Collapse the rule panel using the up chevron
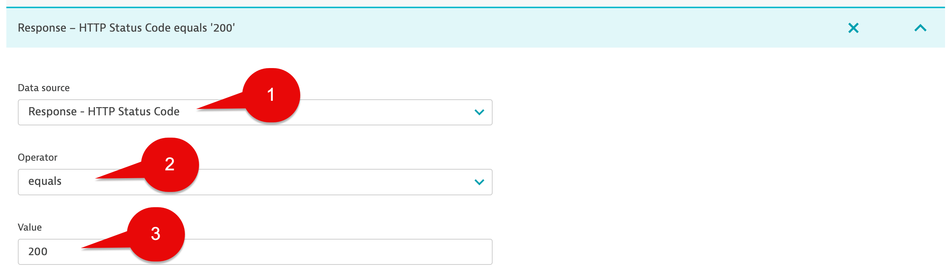Viewport: 948px width, 276px height. (x=920, y=28)
